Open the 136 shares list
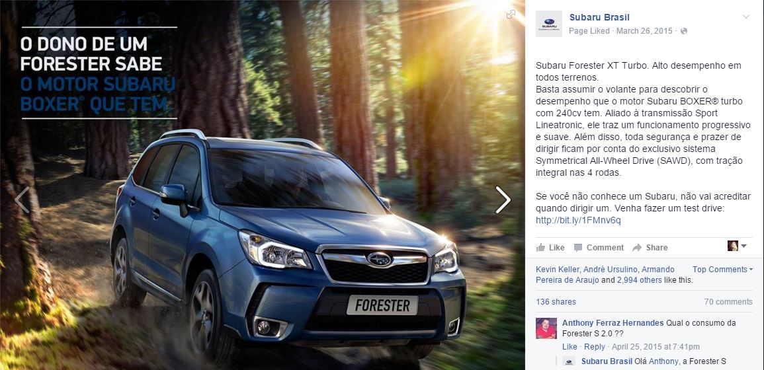 (556, 302)
